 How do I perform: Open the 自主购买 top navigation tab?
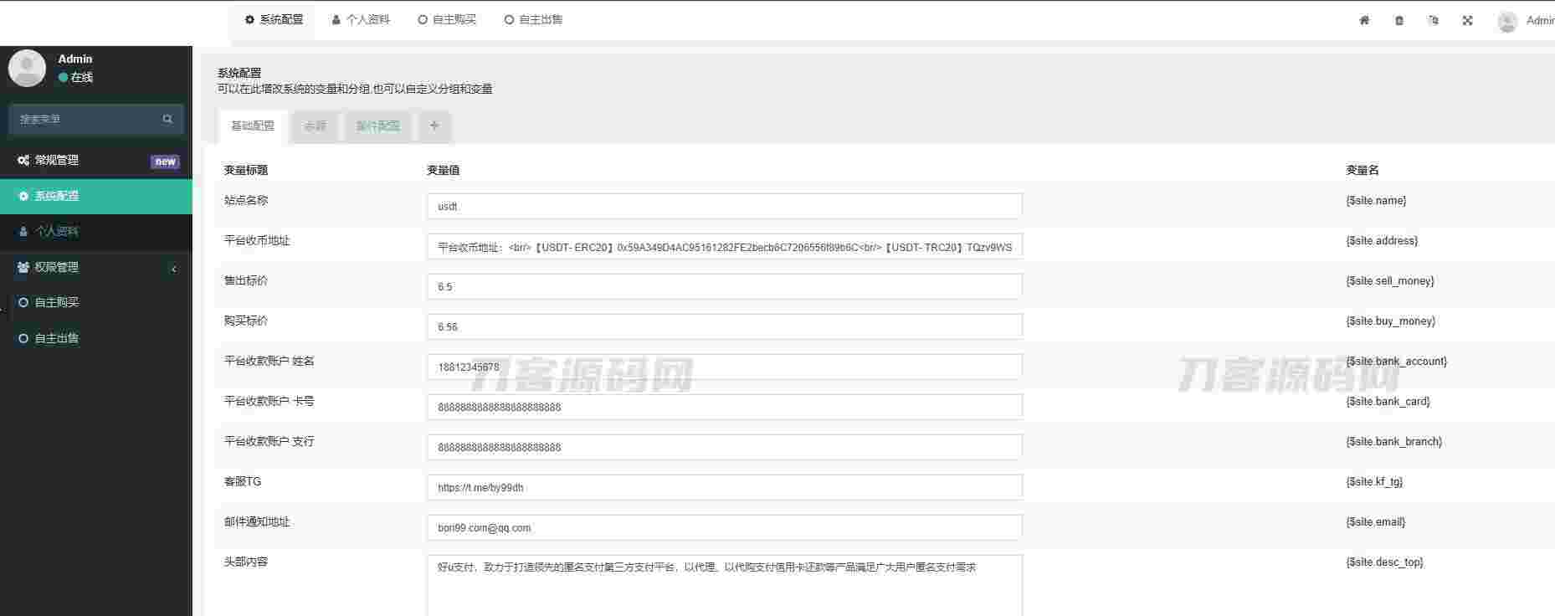point(447,19)
